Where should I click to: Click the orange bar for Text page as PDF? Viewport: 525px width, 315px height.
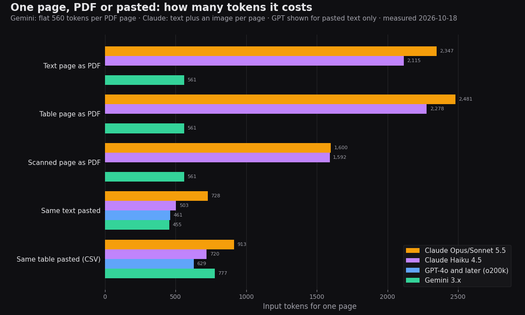(x=271, y=51)
